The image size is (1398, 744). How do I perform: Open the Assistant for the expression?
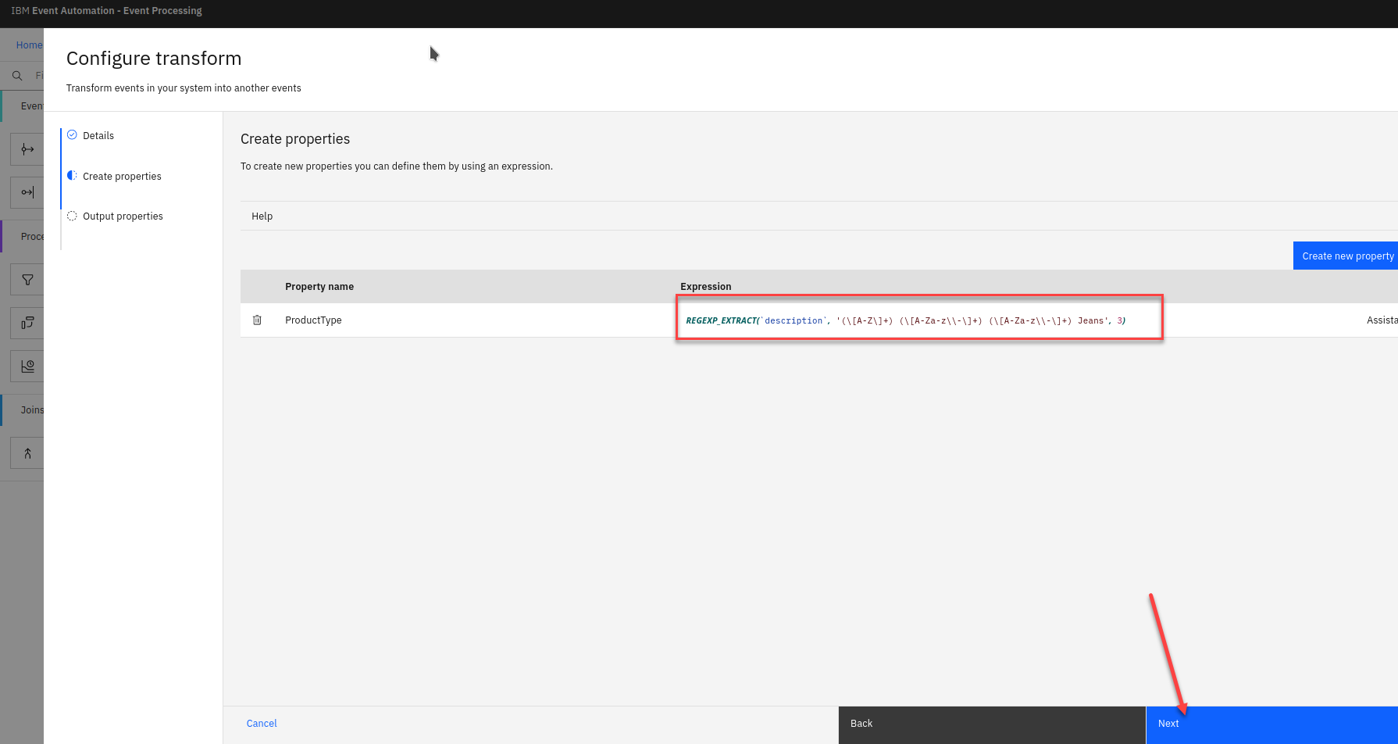pyautogui.click(x=1381, y=320)
